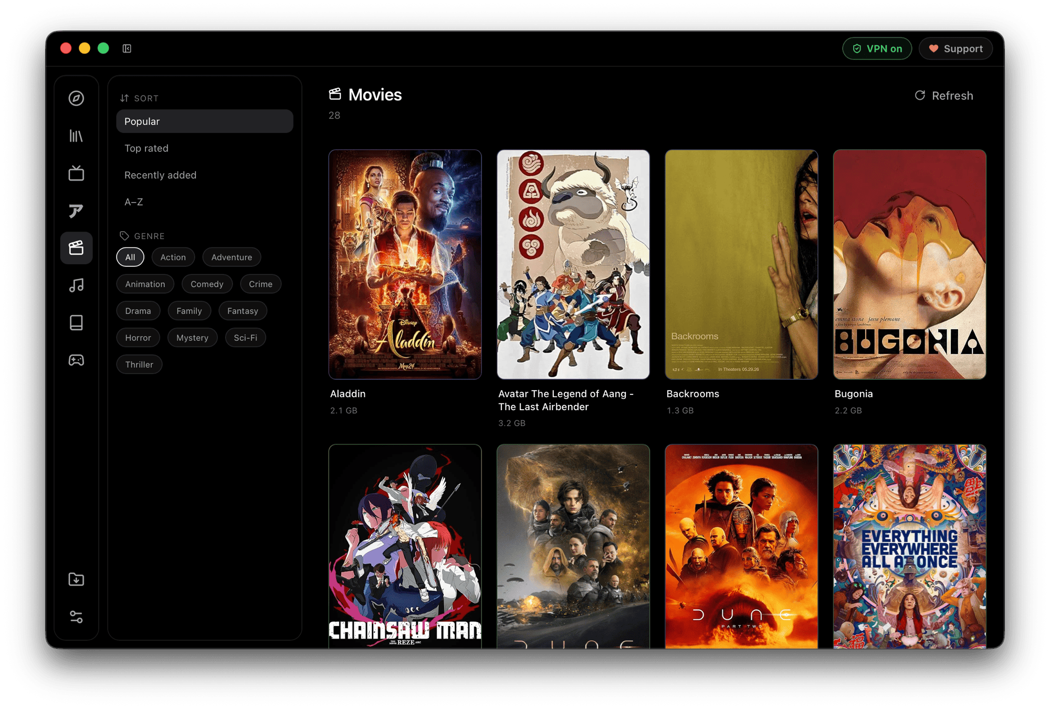Viewport: 1050px width, 709px height.
Task: Open the Chainsaw Man poster
Action: (405, 546)
